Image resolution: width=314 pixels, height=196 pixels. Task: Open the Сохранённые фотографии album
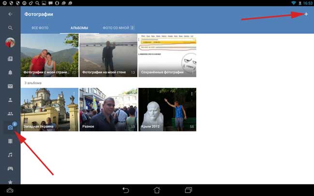point(167,55)
